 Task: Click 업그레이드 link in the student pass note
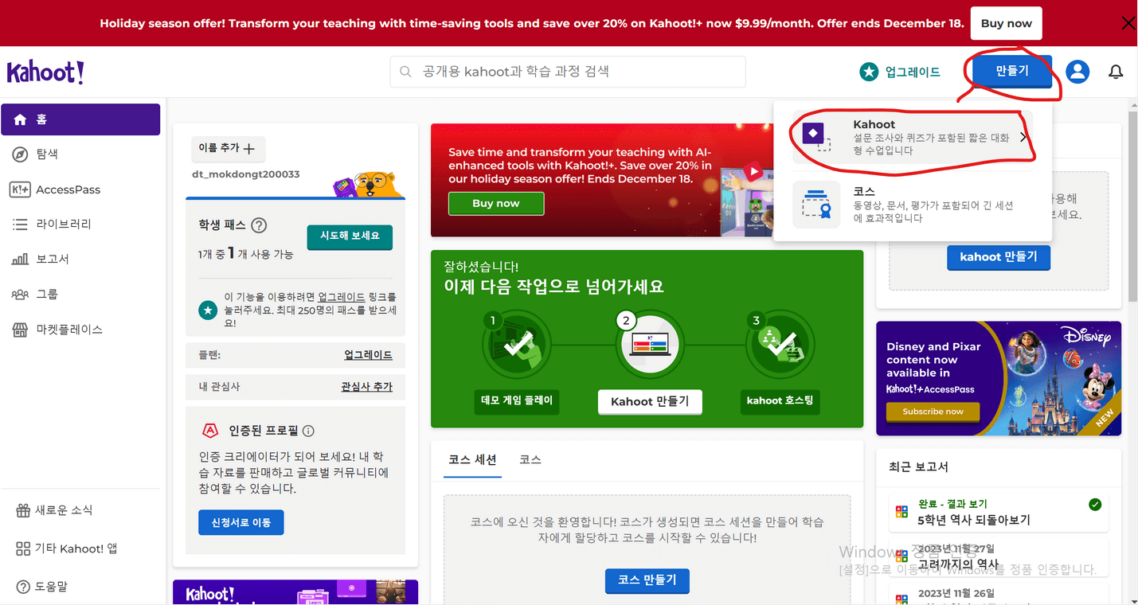[341, 297]
